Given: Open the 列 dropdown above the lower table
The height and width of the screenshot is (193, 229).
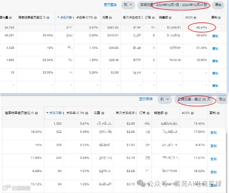Looking at the screenshot, I should point(165,99).
